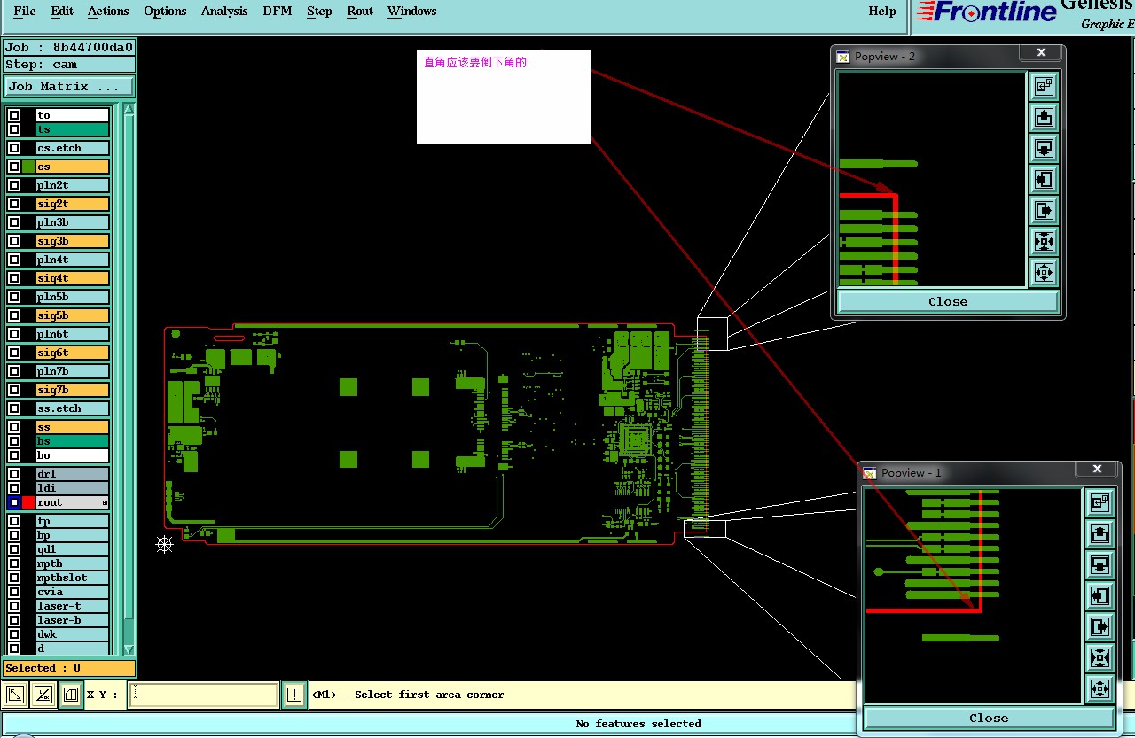
Task: Click the Popview - 1 title bar icon
Action: point(870,473)
